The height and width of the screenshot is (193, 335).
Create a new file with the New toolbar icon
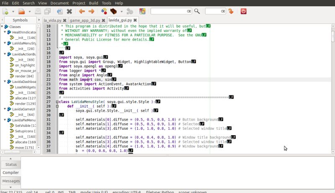coord(5,11)
